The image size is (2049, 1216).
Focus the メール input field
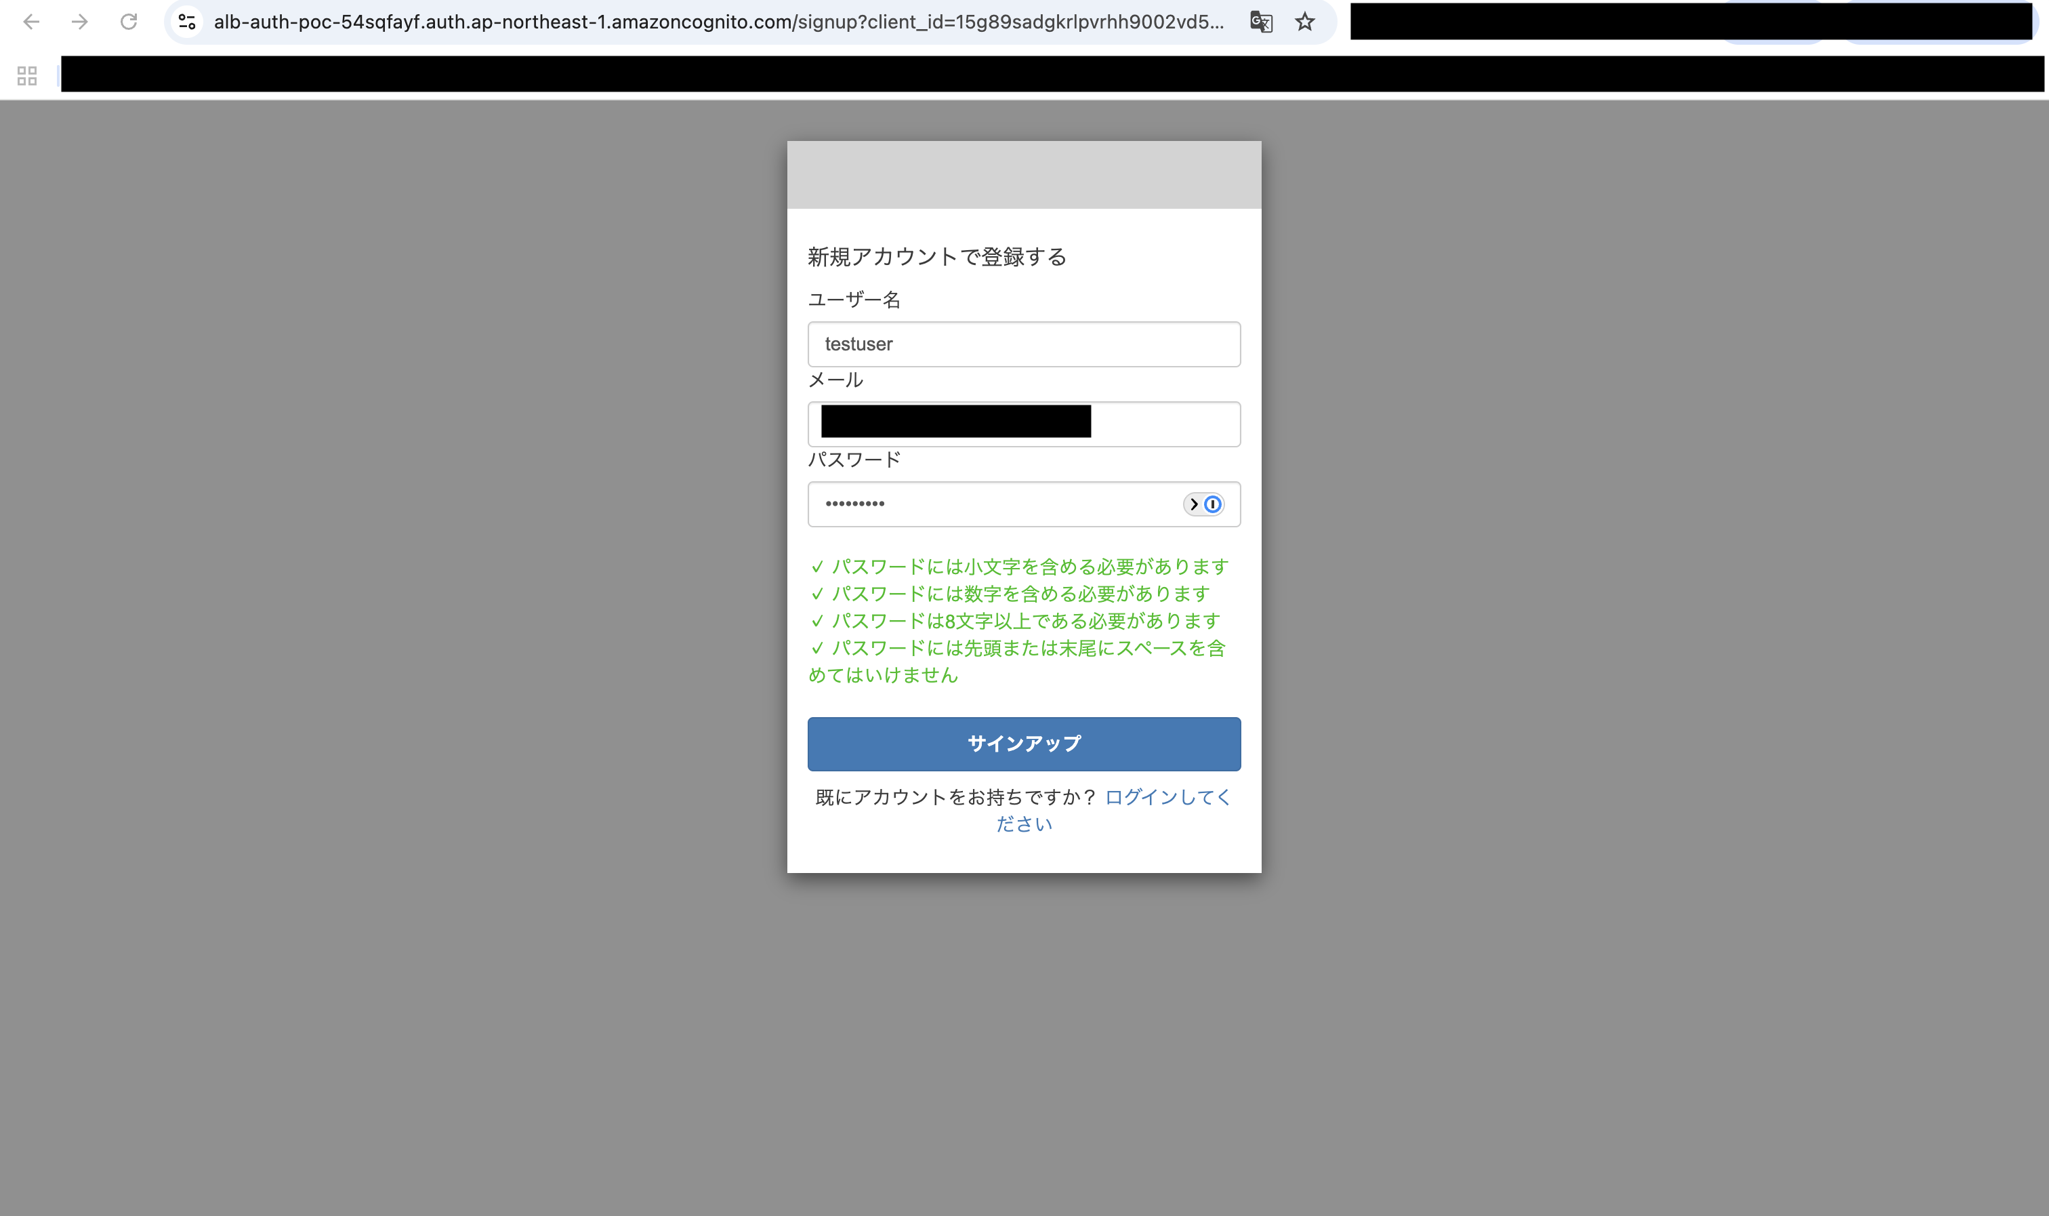tap(1024, 424)
